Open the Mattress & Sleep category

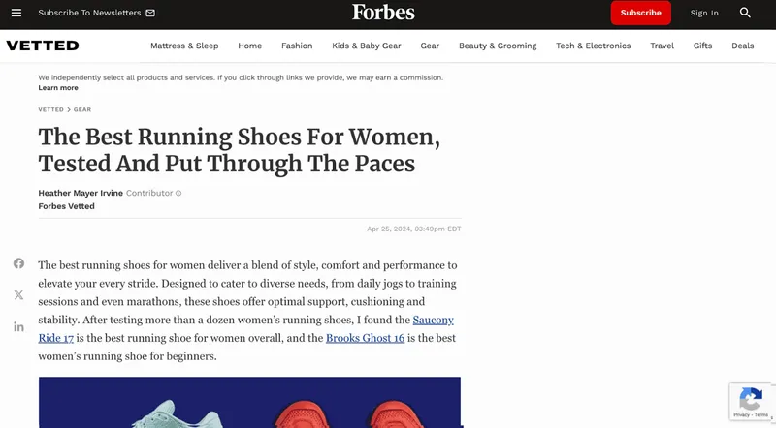184,46
